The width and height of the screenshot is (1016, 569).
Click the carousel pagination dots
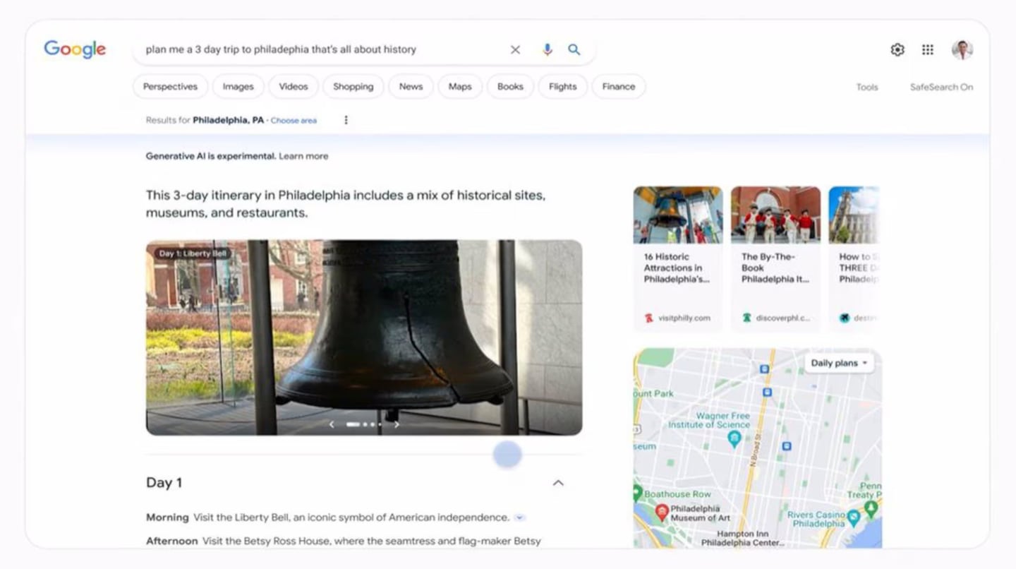coord(364,424)
